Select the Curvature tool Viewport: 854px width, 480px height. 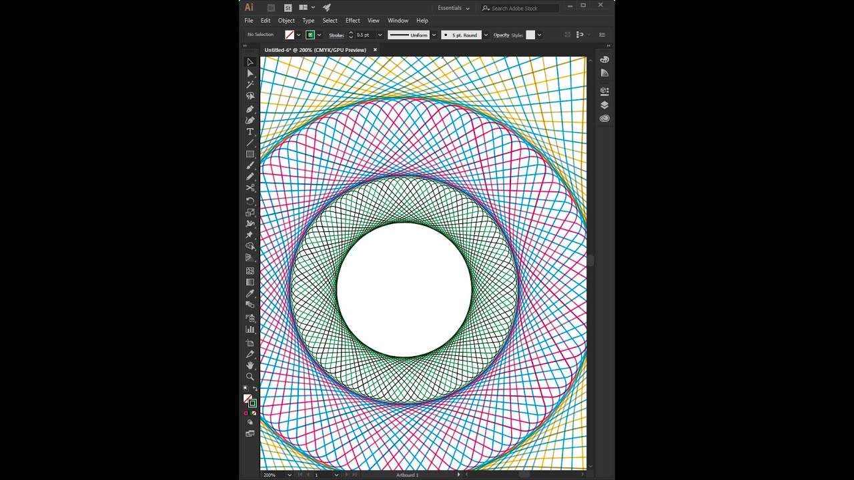tap(250, 120)
